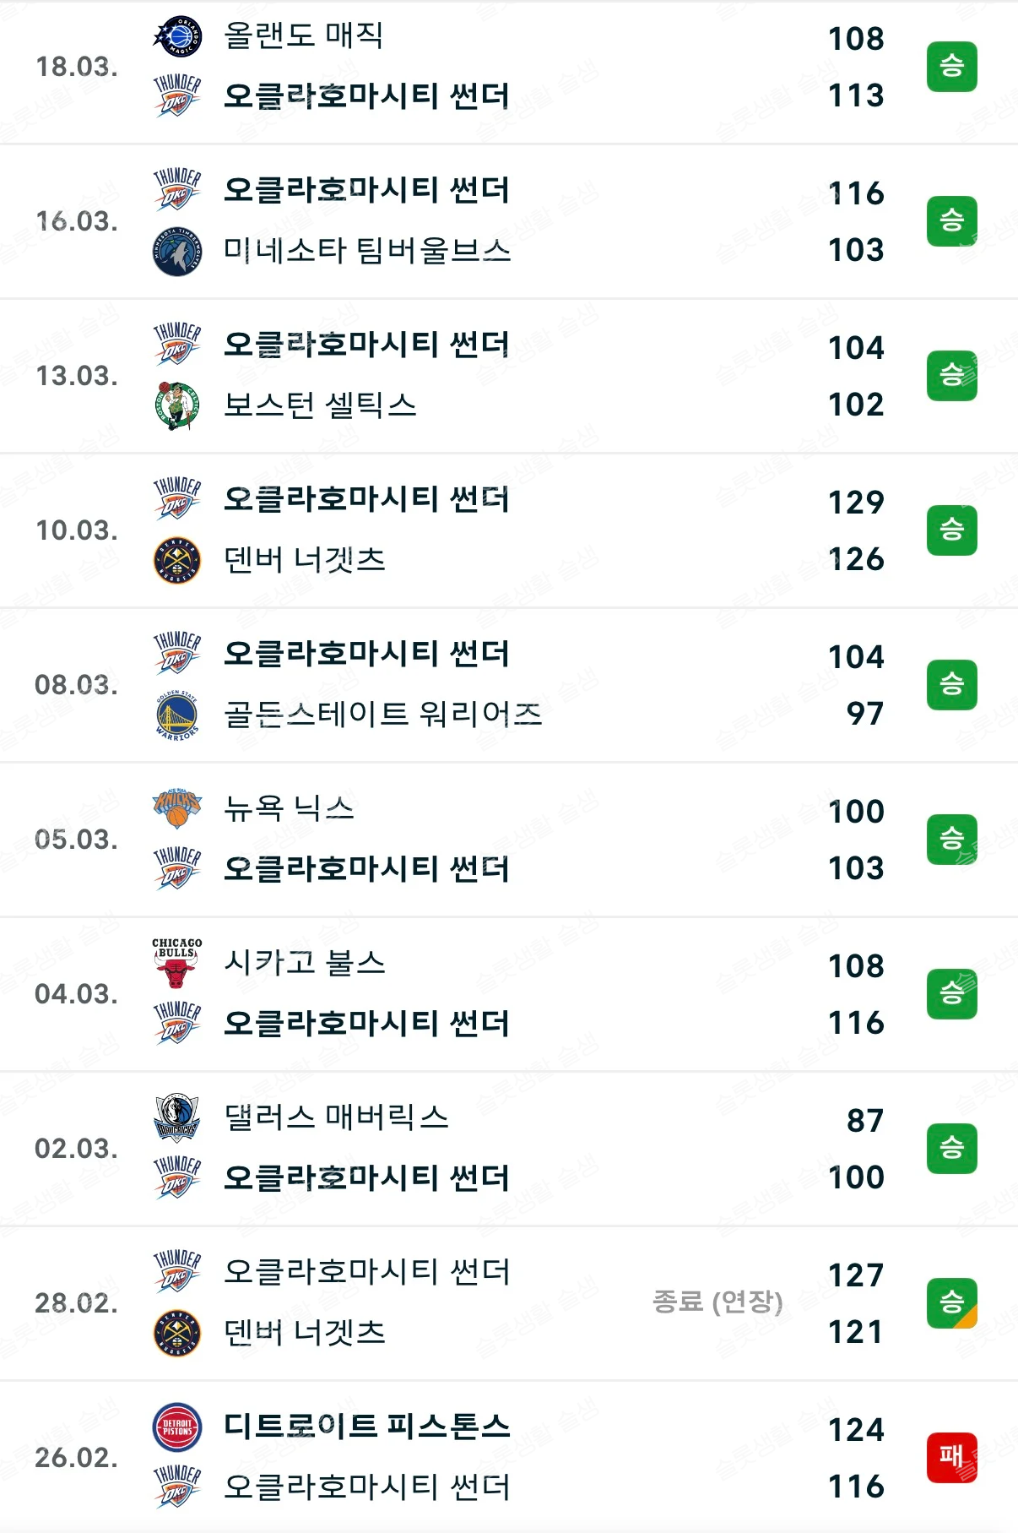Select 뉴욕 닉스 team name
1018x1533 pixels.
tap(289, 808)
